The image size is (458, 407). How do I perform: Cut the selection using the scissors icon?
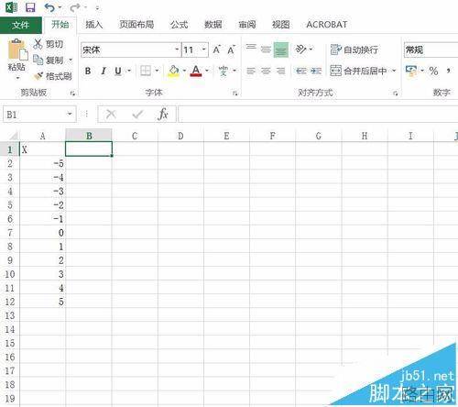tap(38, 44)
